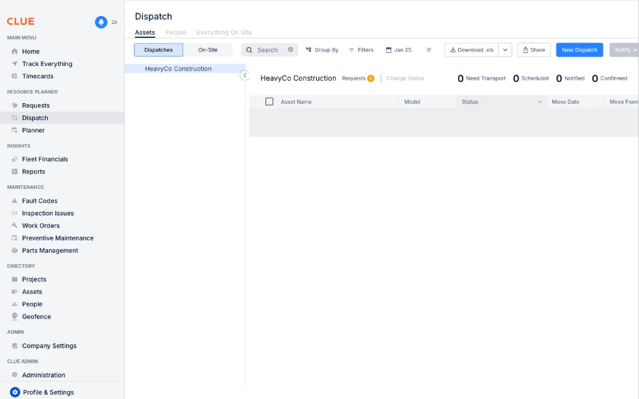Screen dimensions: 639x399
Task: Click the Timecards icon
Action: click(x=15, y=76)
